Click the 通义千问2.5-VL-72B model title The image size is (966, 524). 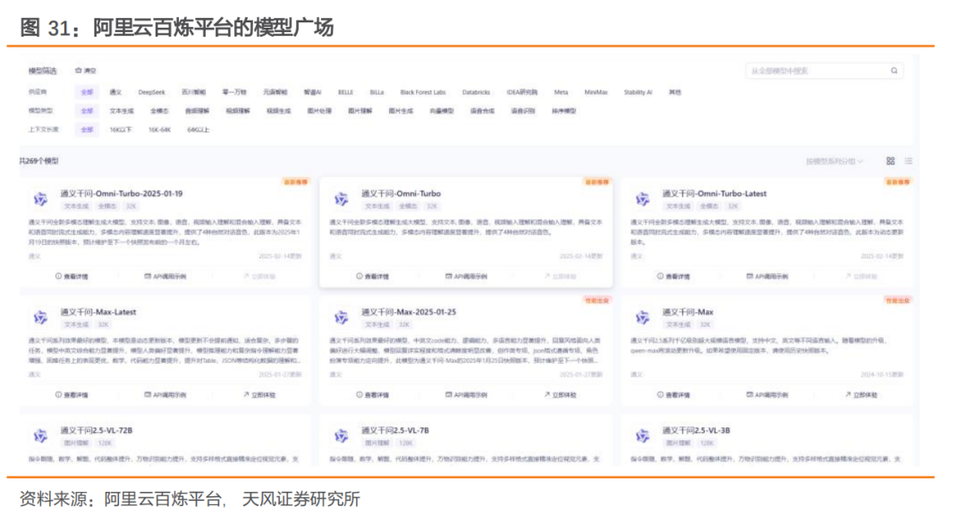pos(96,430)
